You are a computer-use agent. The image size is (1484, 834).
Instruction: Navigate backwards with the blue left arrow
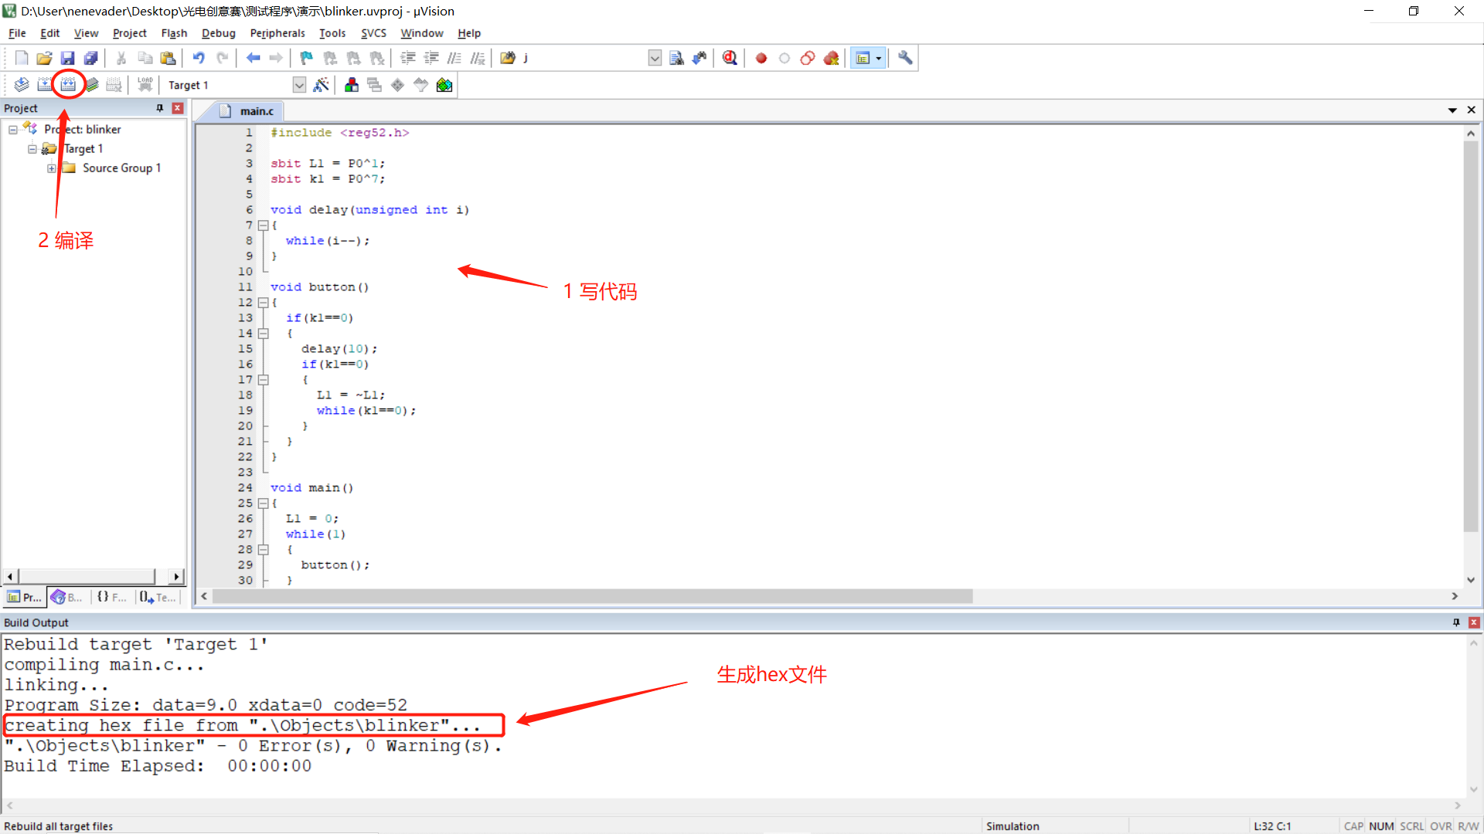(x=253, y=58)
